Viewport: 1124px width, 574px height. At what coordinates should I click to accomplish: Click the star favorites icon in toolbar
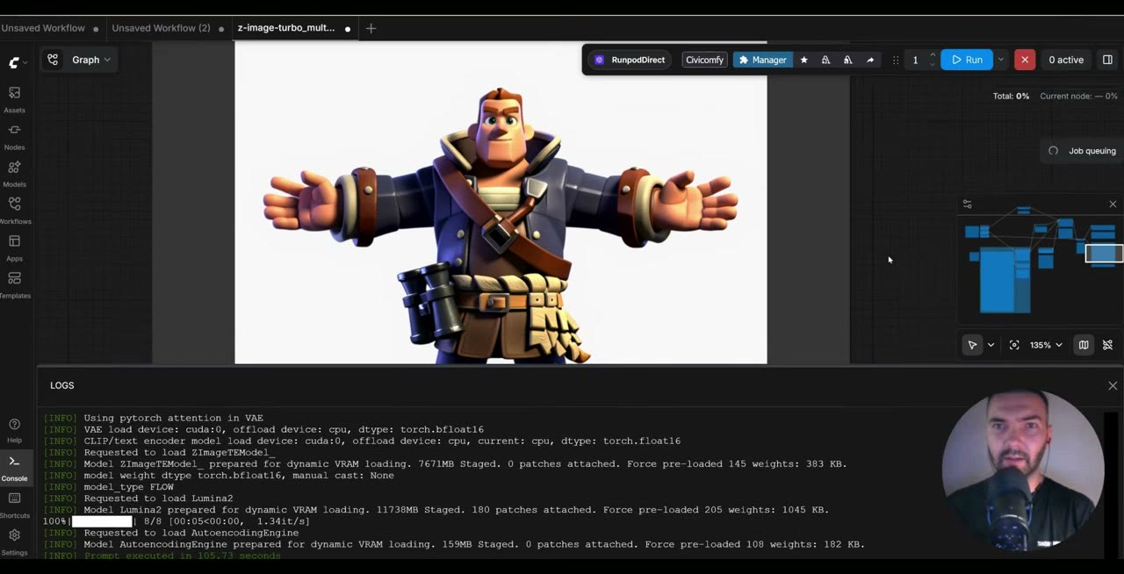click(803, 60)
